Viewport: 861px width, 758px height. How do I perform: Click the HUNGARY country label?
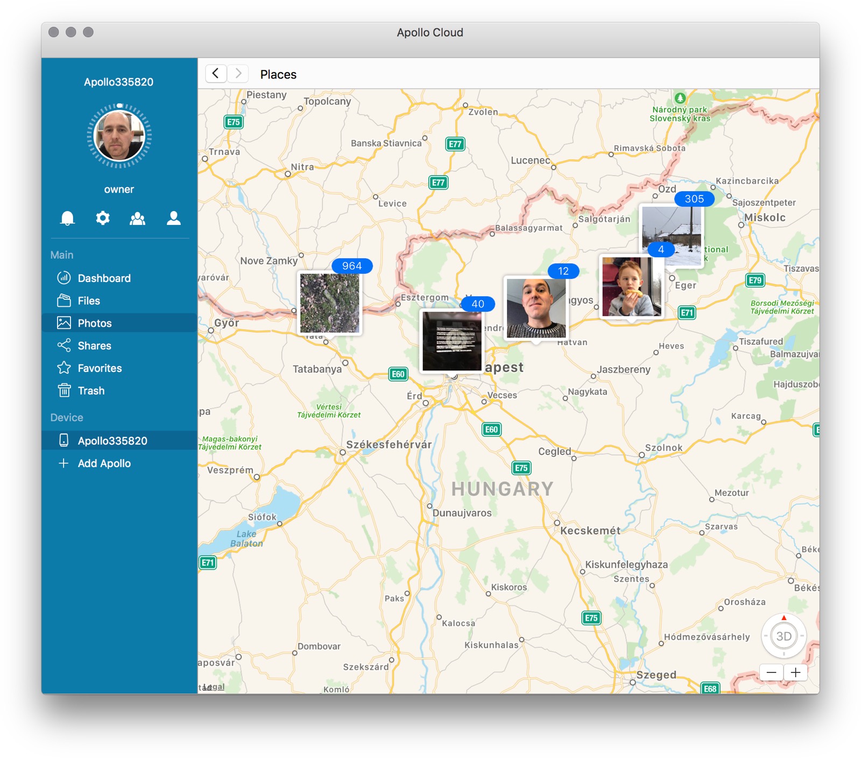pyautogui.click(x=503, y=489)
